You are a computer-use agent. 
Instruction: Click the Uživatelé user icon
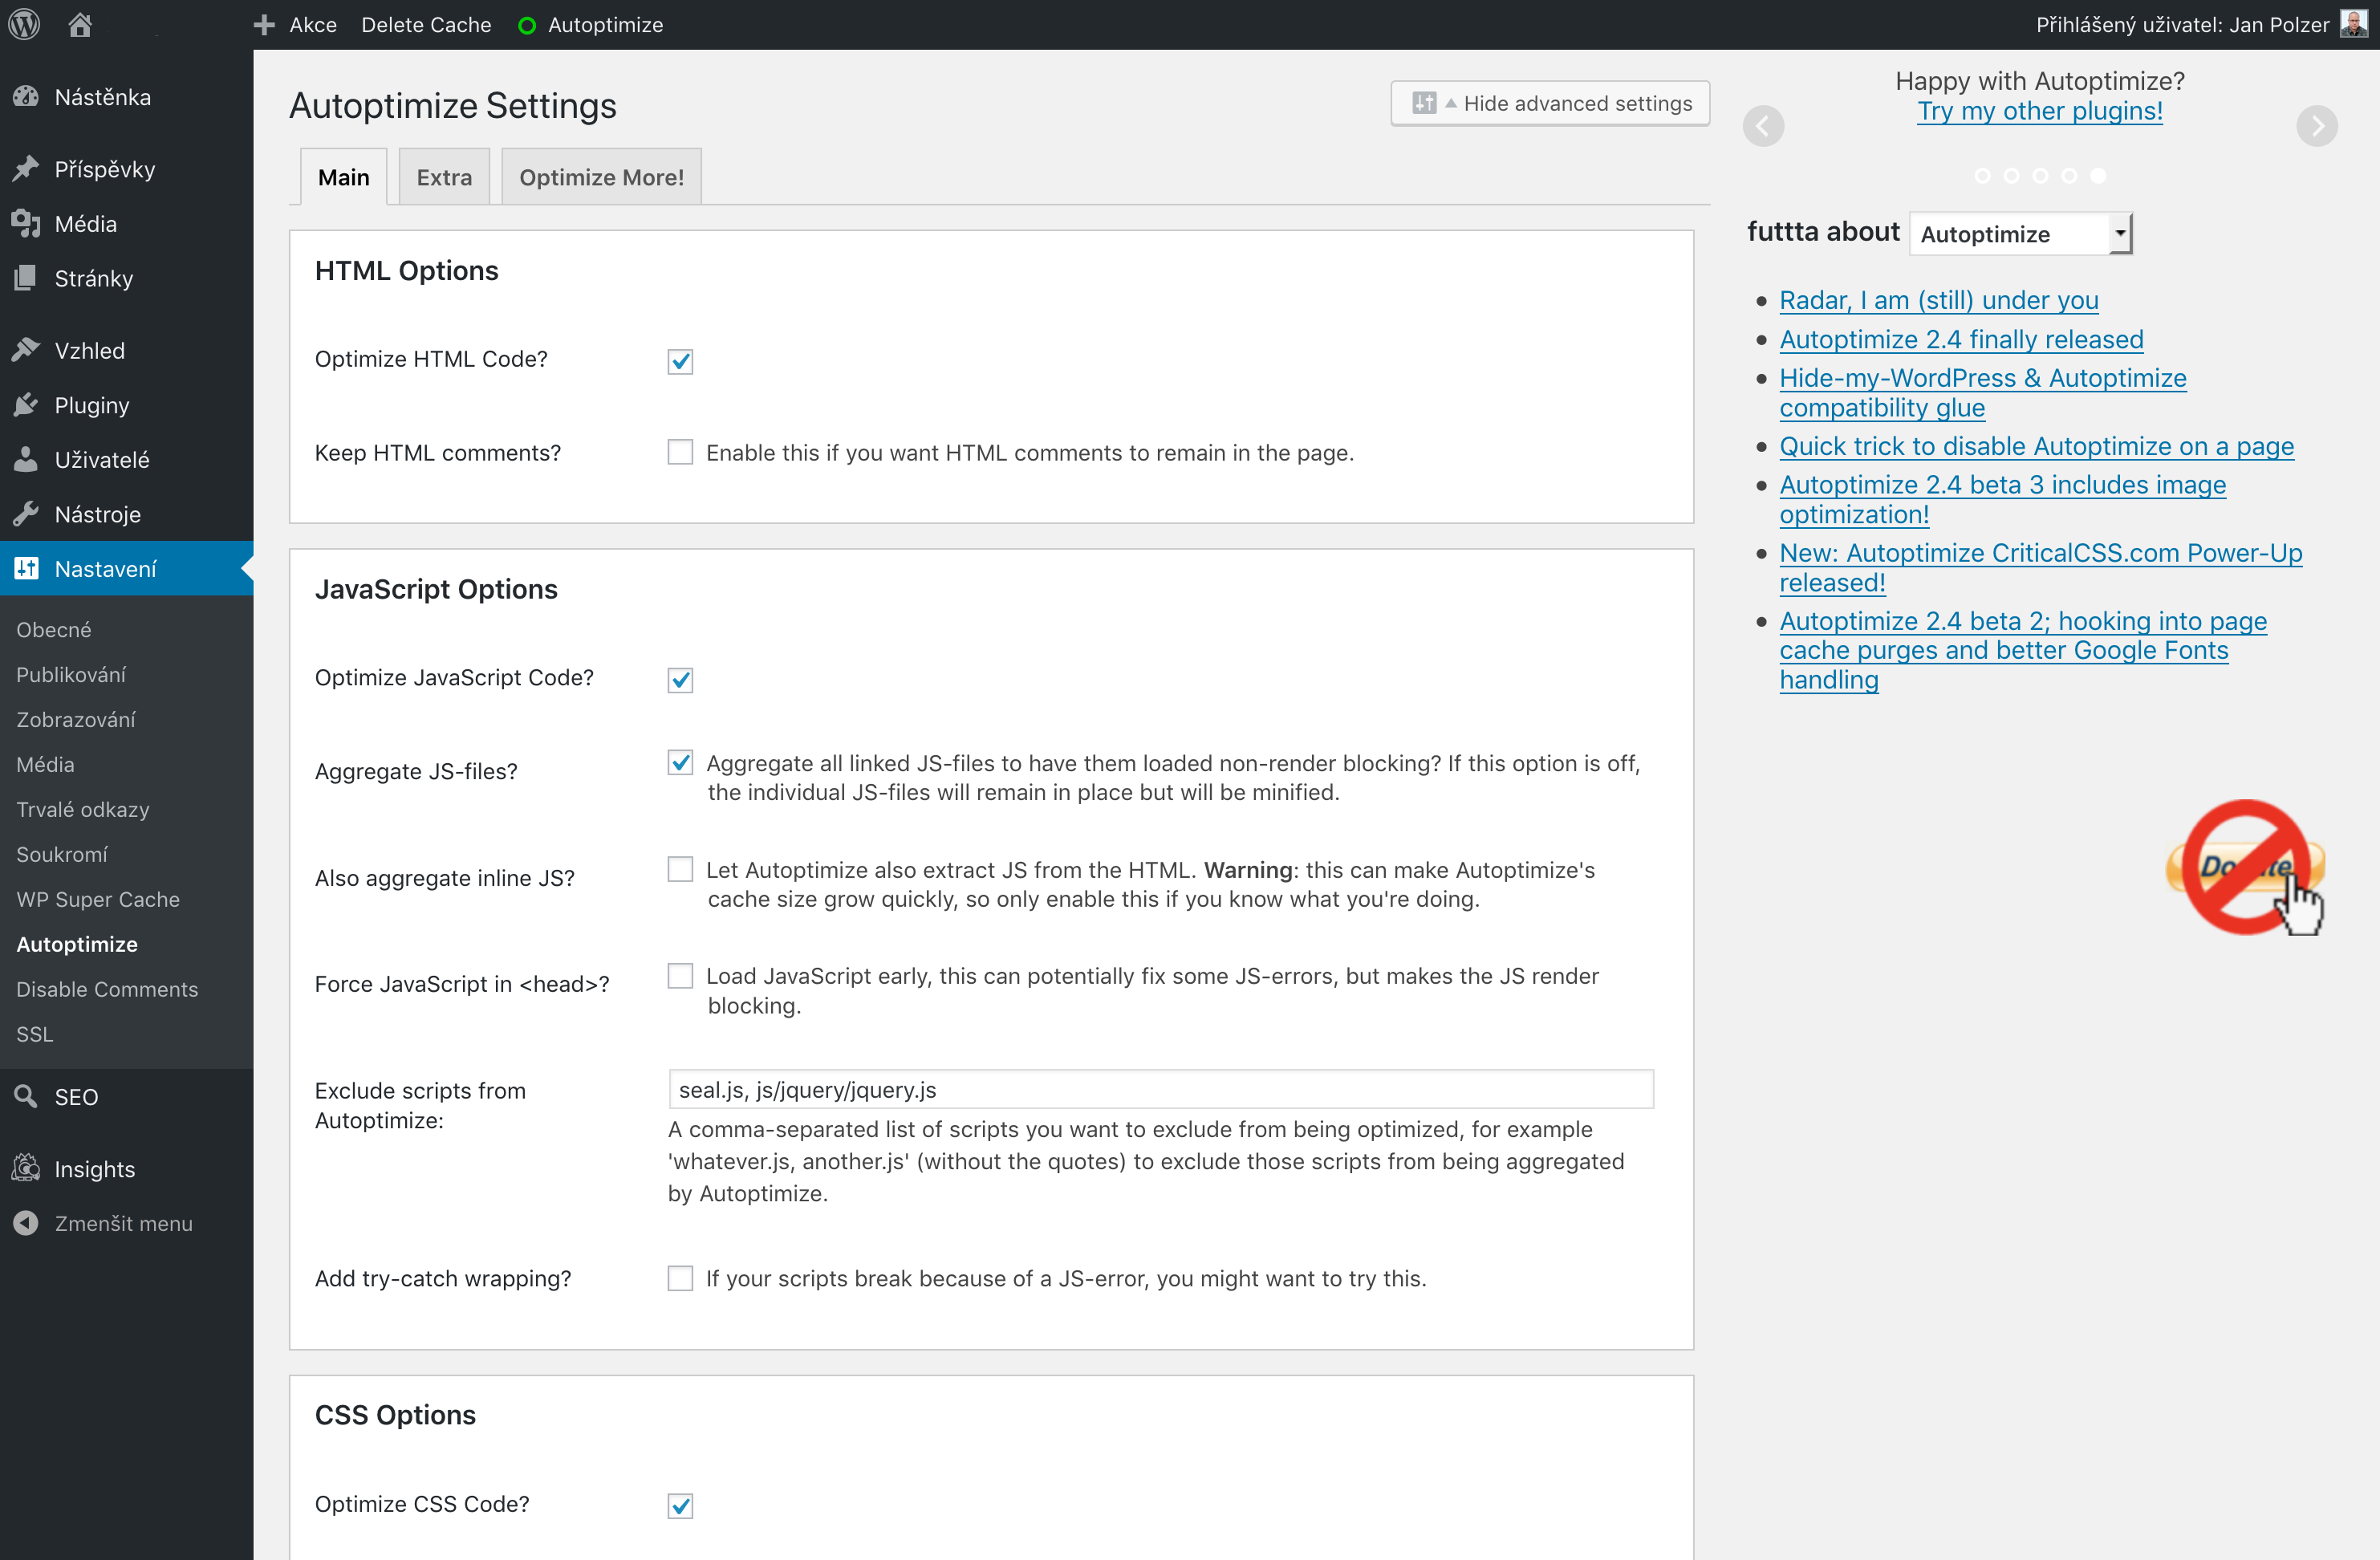[x=26, y=459]
